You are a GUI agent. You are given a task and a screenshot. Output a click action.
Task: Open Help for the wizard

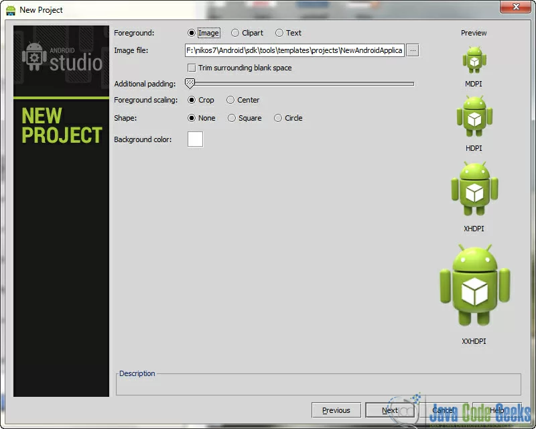pos(497,410)
